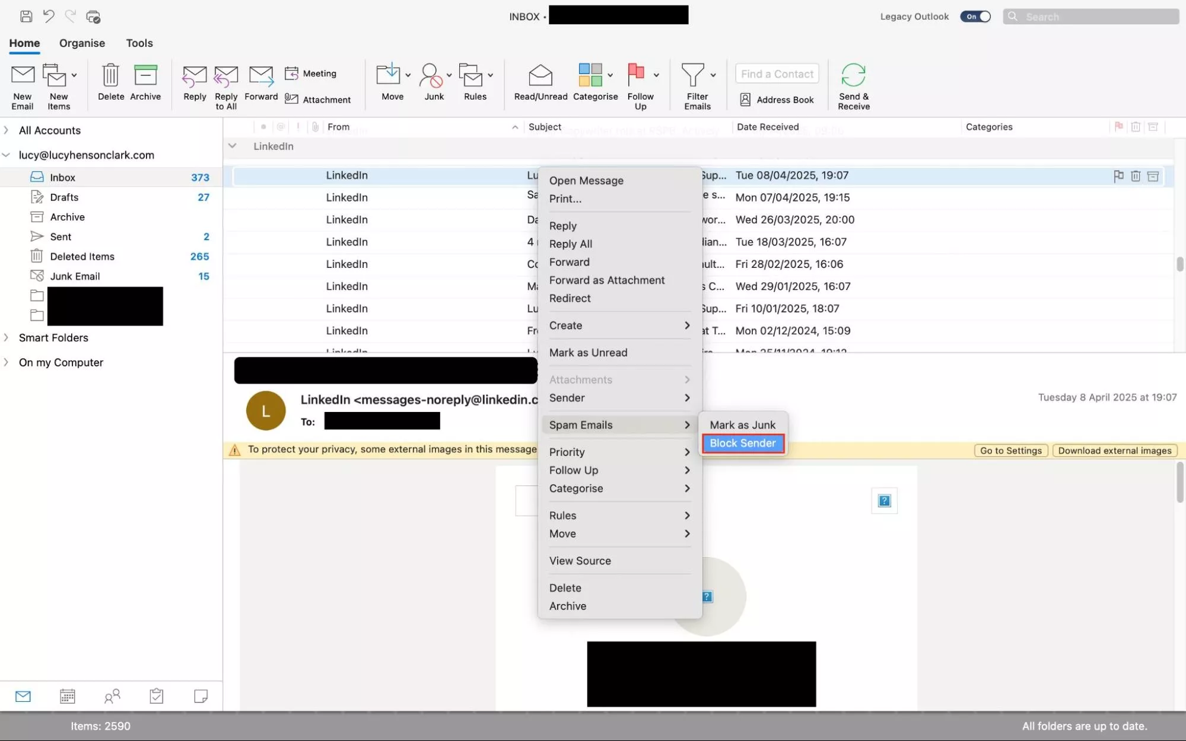Expand the Smart Folders section
This screenshot has width=1186, height=741.
(7, 337)
